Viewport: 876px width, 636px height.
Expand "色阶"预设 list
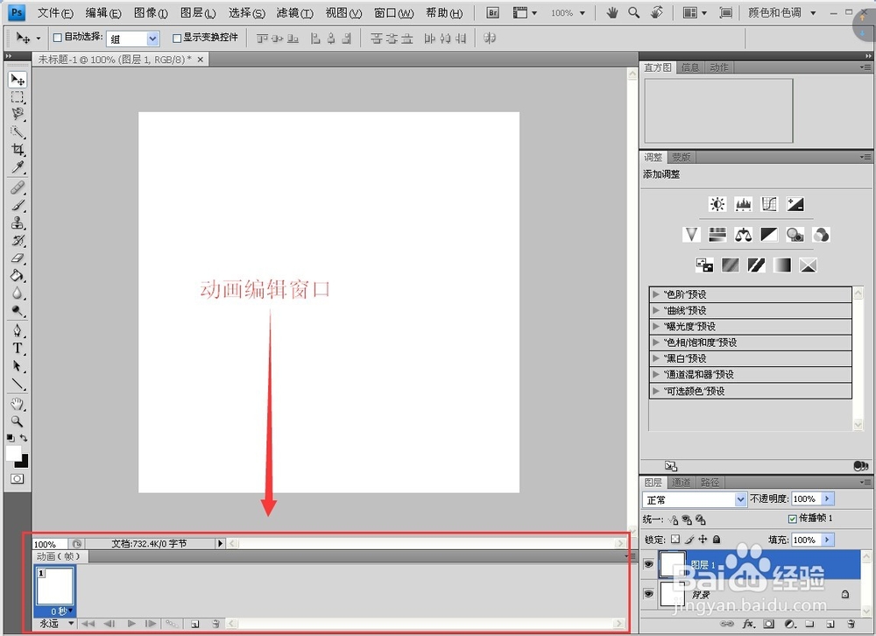coord(656,294)
